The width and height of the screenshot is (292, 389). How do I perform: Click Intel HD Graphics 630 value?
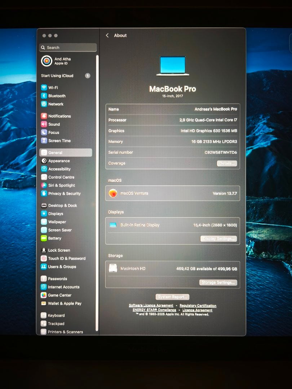coord(209,131)
